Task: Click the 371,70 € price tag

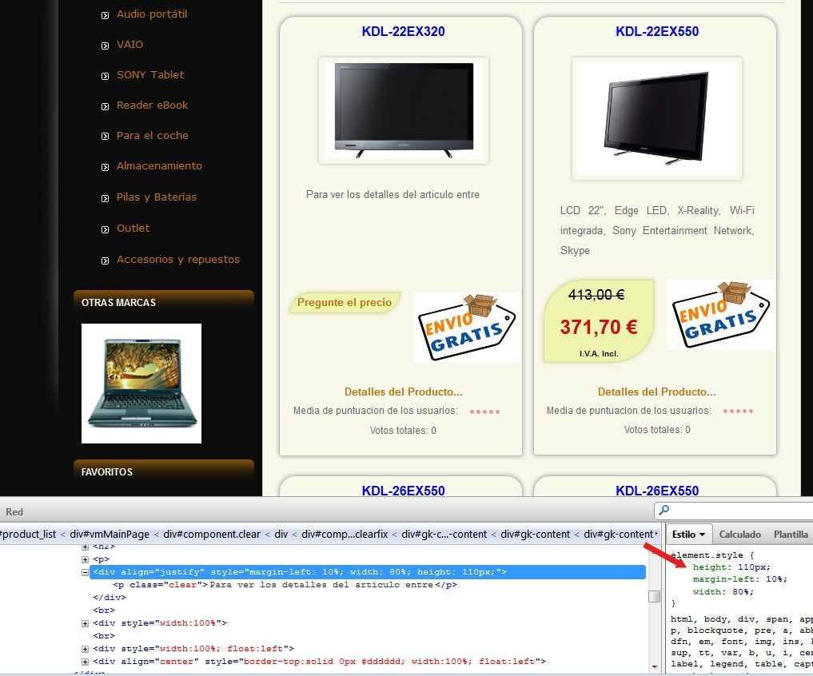Action: pos(599,327)
